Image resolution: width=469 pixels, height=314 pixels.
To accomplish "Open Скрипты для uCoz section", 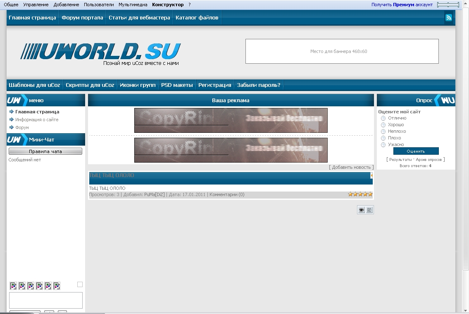I will 90,85.
